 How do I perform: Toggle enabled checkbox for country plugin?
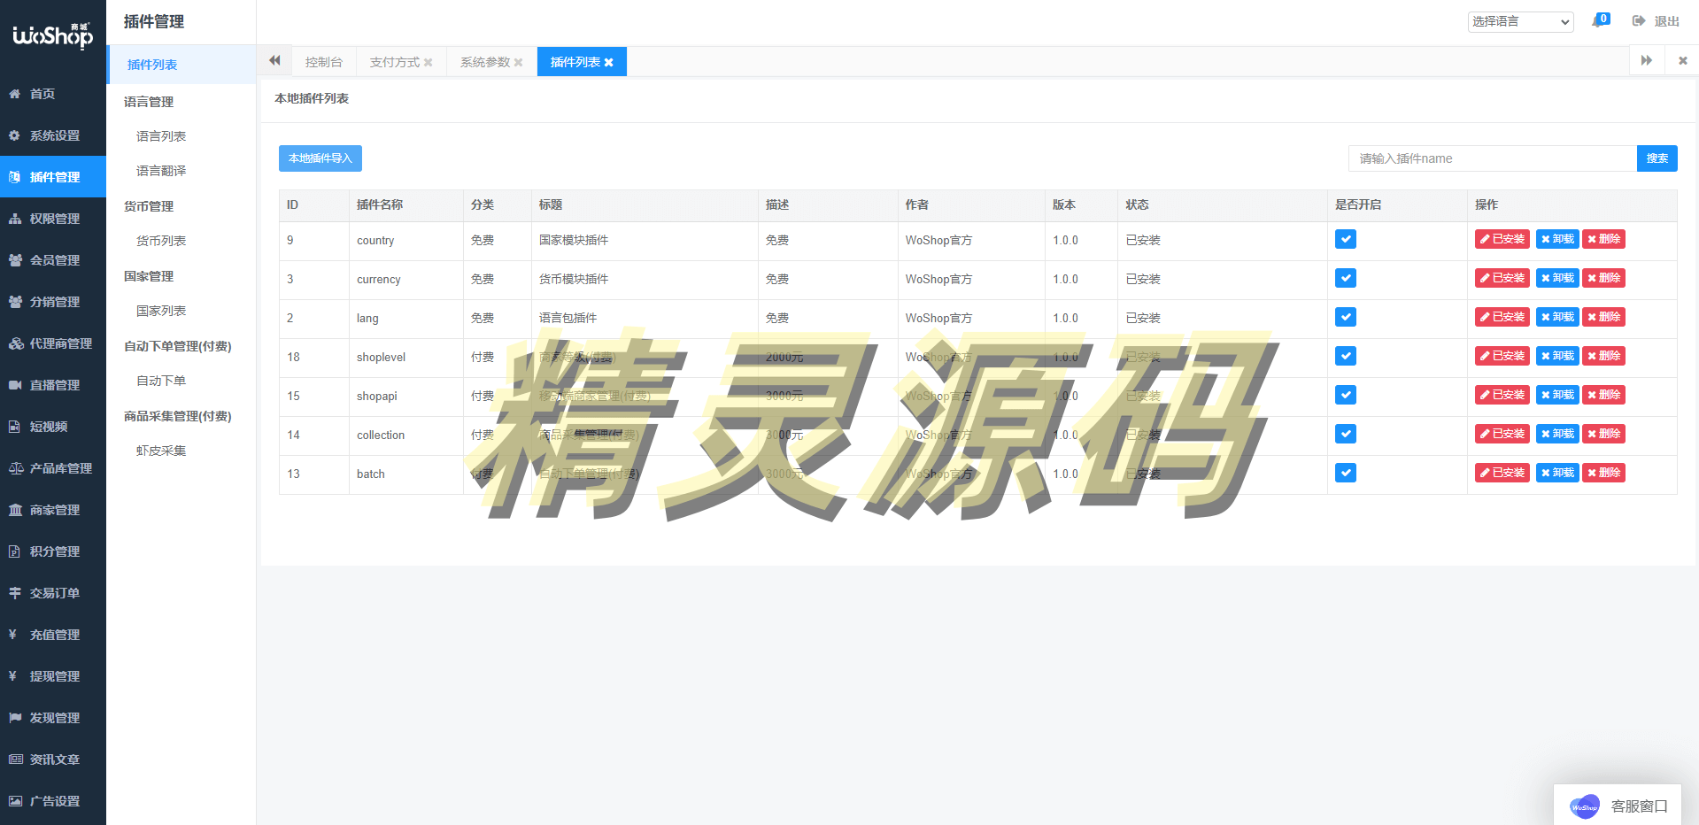(x=1345, y=240)
